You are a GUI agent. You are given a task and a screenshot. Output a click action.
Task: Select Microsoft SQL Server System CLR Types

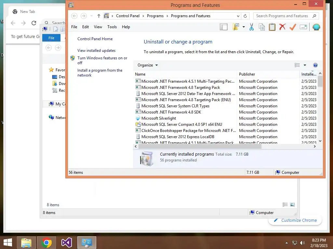click(x=225, y=106)
